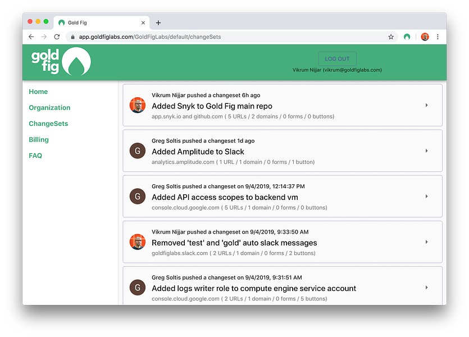
Task: Click G avatar on API access scopes changeset
Action: [x=138, y=196]
